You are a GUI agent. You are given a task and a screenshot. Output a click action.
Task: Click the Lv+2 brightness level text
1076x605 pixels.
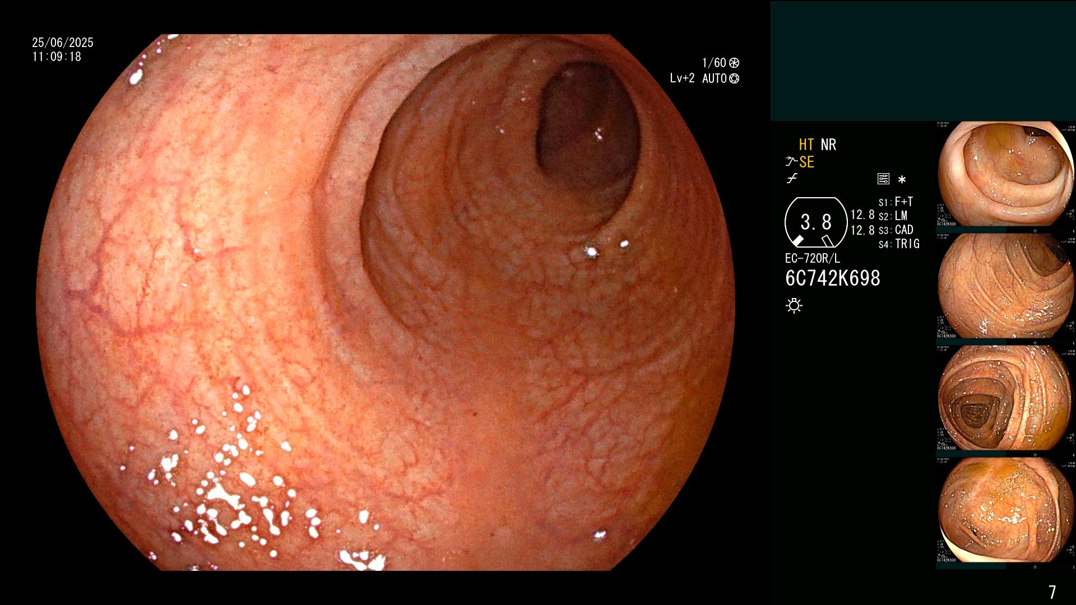coord(682,78)
